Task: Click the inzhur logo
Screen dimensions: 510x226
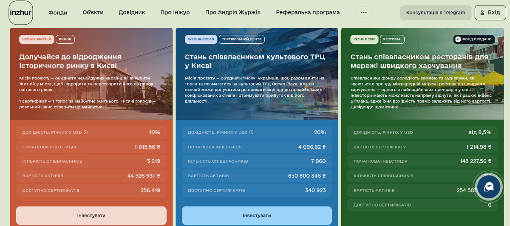Action: pyautogui.click(x=21, y=12)
